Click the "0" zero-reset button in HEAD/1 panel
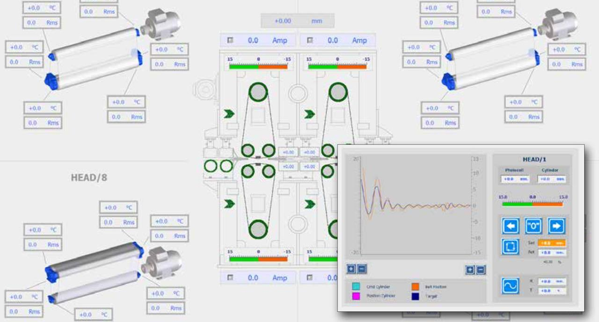 pyautogui.click(x=533, y=226)
